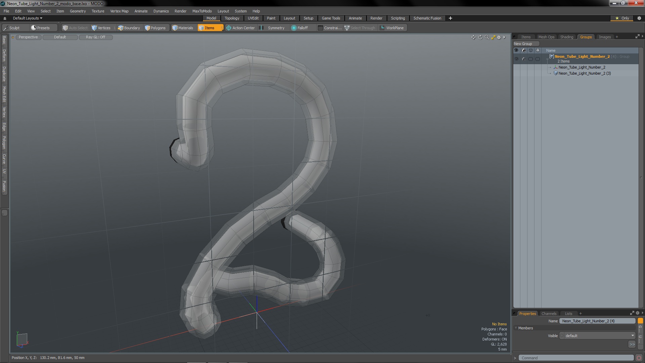Collapse the Members section
The width and height of the screenshot is (645, 363).
click(516, 328)
